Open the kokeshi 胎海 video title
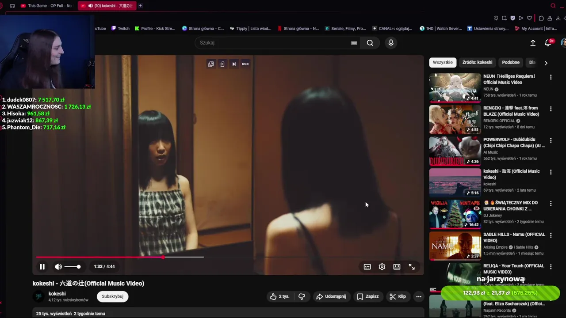This screenshot has height=318, width=566. coord(512,174)
